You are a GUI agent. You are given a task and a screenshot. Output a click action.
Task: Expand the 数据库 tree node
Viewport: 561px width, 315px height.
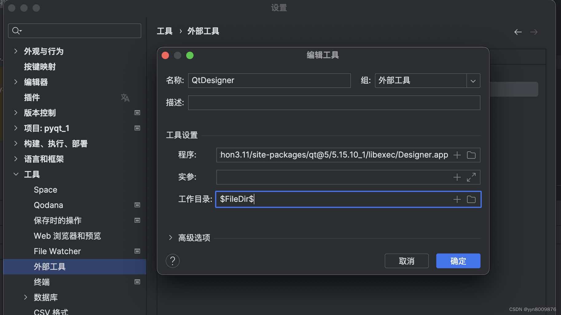(x=25, y=297)
